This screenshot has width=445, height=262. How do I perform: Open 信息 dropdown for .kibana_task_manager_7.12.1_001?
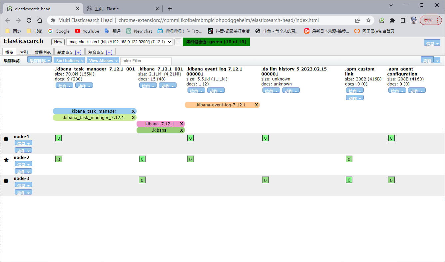coord(64,85)
